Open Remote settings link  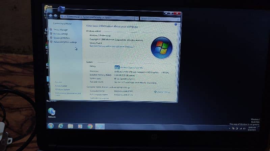click(x=61, y=34)
